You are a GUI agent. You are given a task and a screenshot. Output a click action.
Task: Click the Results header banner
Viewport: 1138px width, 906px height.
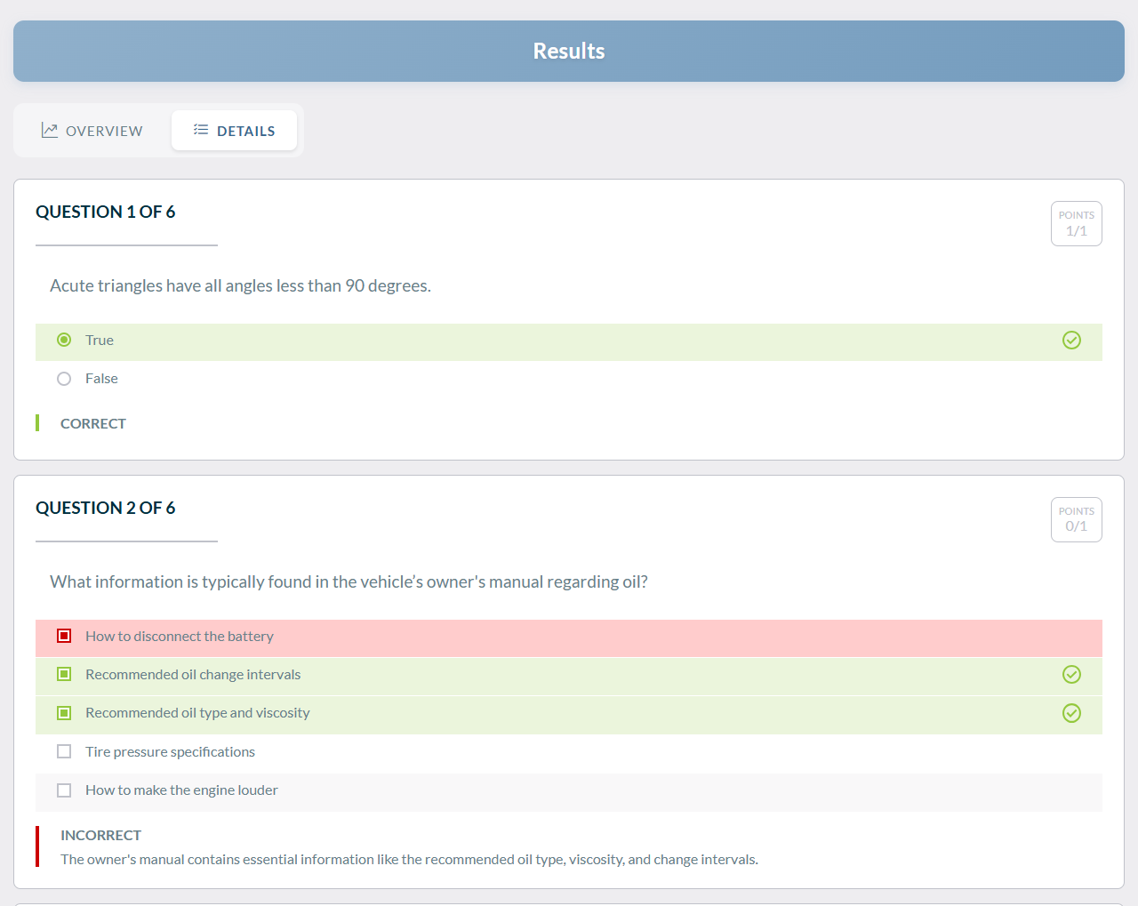[569, 52]
